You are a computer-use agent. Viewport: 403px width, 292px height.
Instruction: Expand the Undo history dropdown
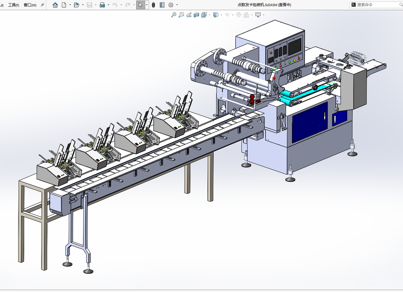[121, 5]
